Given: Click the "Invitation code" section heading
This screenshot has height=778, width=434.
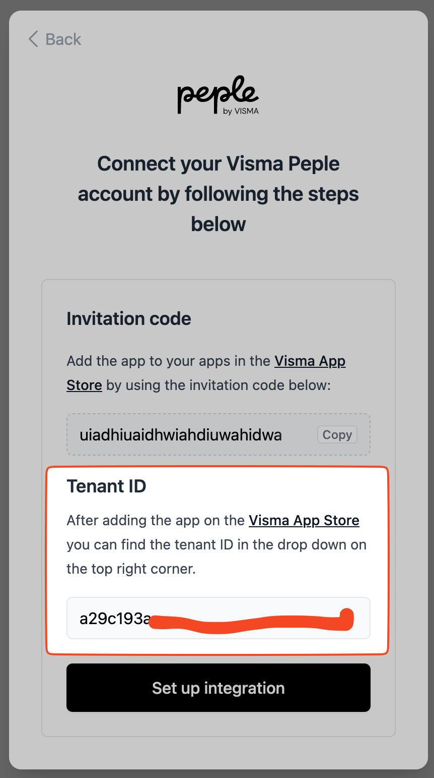Looking at the screenshot, I should pos(129,319).
